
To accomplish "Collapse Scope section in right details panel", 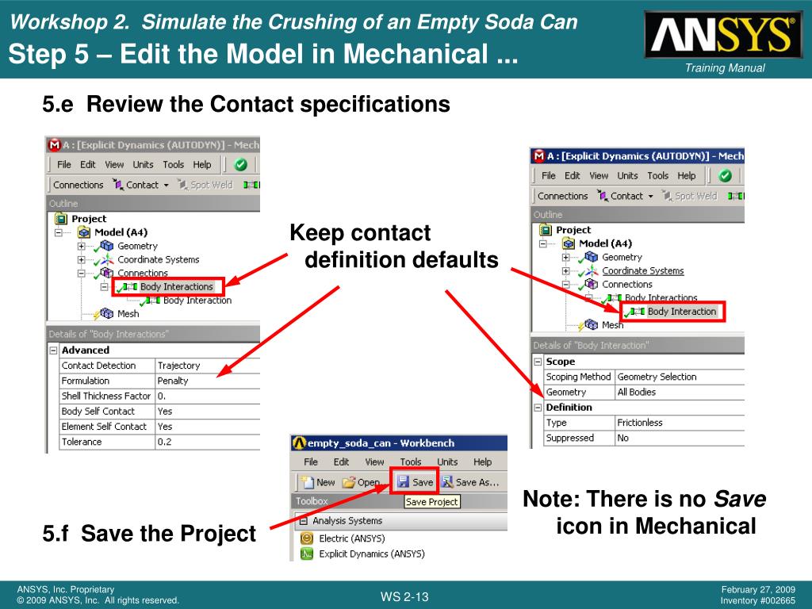I will (x=538, y=362).
